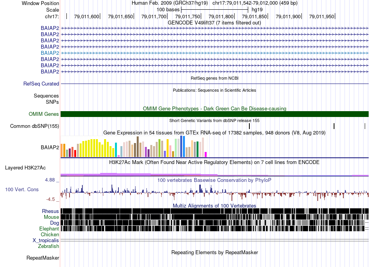Open the Layered H3K27Ac track label
Image resolution: width=369 pixels, height=267 pixels.
click(25, 168)
